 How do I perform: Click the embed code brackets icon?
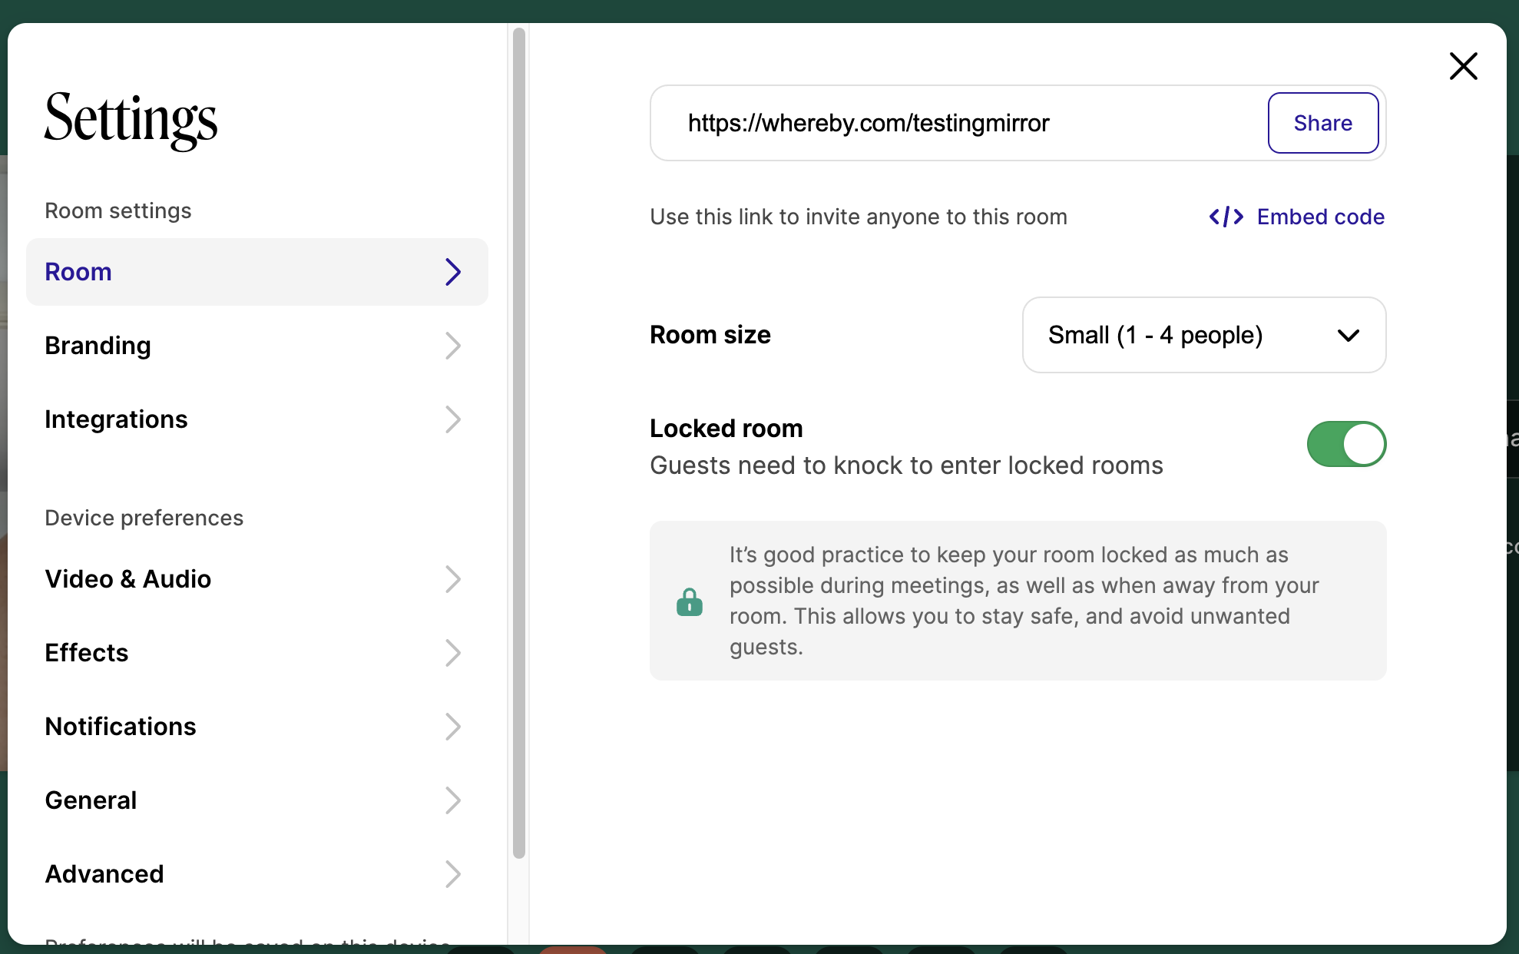click(x=1226, y=217)
